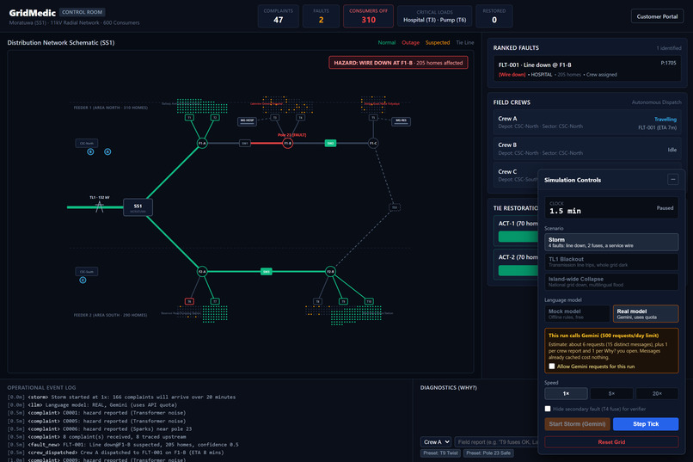Advance simulation with Step Tick
The width and height of the screenshot is (693, 462).
(x=646, y=424)
